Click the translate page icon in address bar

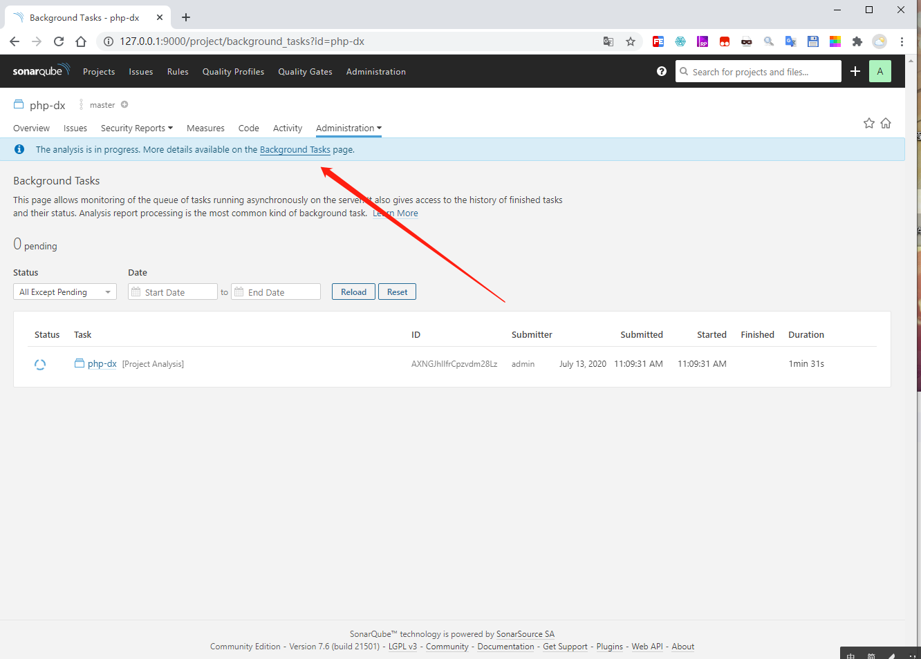tap(608, 41)
